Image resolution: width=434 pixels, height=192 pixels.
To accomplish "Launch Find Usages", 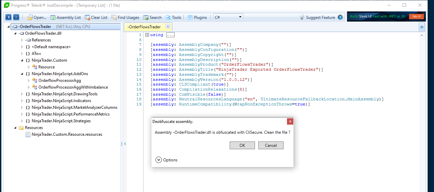I will pyautogui.click(x=125, y=17).
